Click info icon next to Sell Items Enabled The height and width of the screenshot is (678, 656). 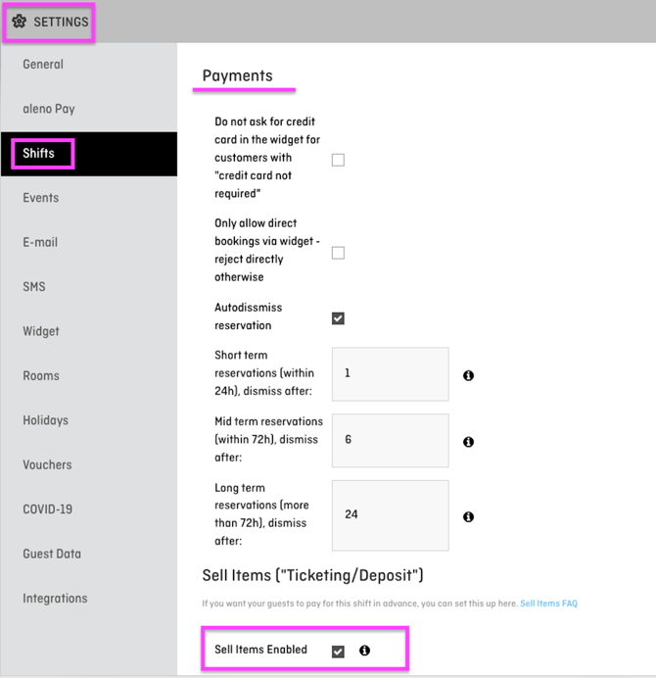[364, 651]
